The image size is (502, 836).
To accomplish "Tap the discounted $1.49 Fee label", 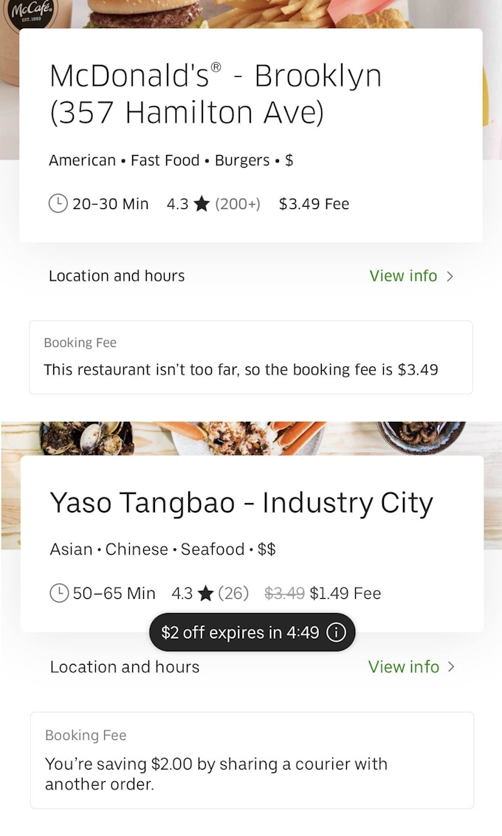I will pyautogui.click(x=345, y=593).
